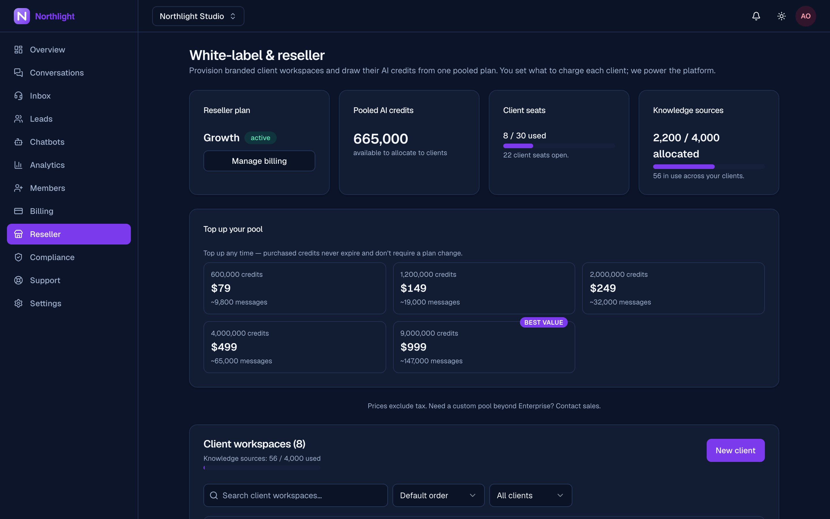Screen dimensions: 830x519
Task: Expand the Northlight Studio workspace switcher
Action: pyautogui.click(x=198, y=16)
